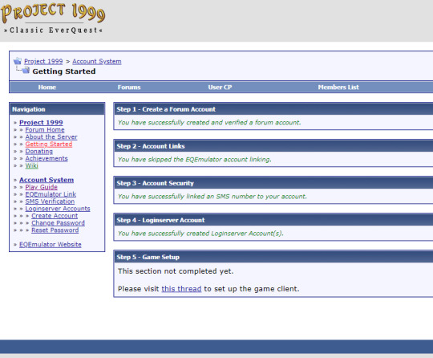Open the Play Guide sidebar link

coord(42,187)
